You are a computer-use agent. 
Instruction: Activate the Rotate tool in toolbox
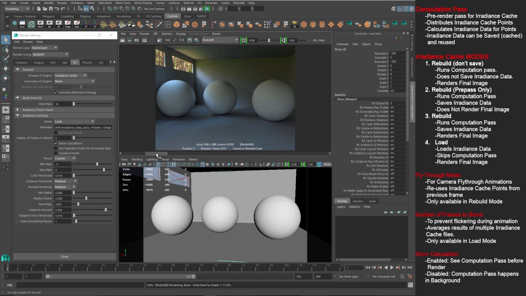tap(6, 78)
